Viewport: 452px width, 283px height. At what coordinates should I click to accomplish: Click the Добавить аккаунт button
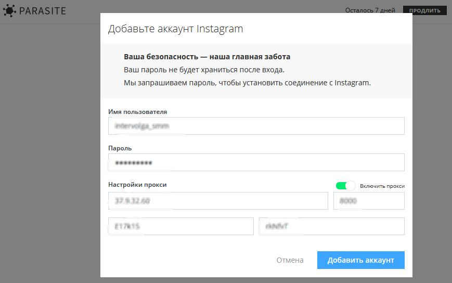[361, 260]
